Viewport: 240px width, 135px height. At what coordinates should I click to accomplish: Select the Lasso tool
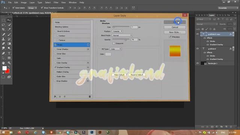pyautogui.click(x=3, y=25)
